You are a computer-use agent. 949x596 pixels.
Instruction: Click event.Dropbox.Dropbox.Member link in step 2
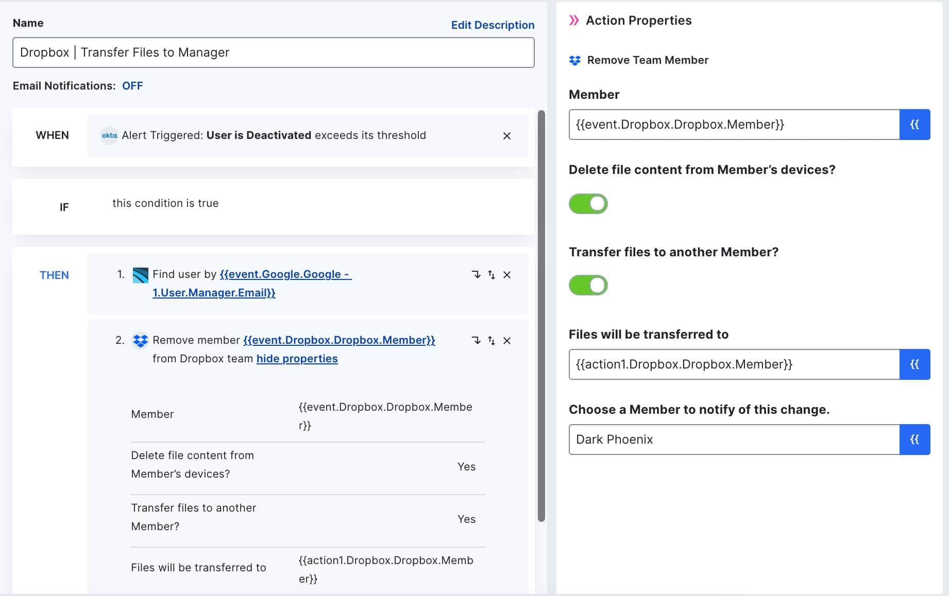click(339, 340)
